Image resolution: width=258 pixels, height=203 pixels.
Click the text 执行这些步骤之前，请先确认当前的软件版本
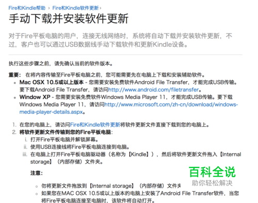(x=61, y=64)
